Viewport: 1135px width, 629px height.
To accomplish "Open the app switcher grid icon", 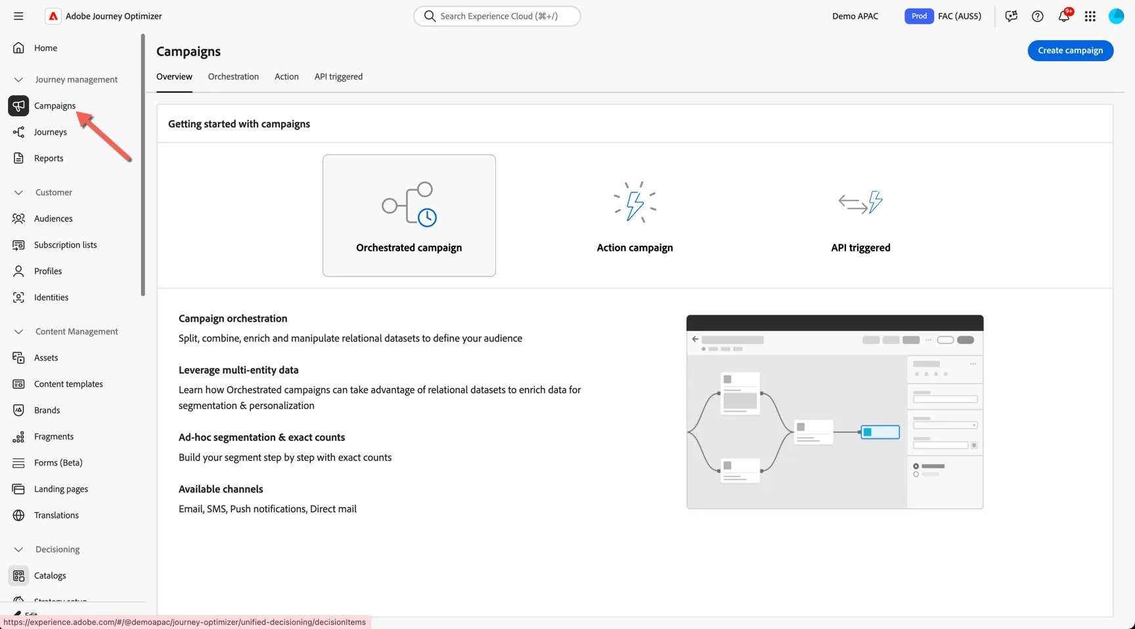I will pos(1090,16).
